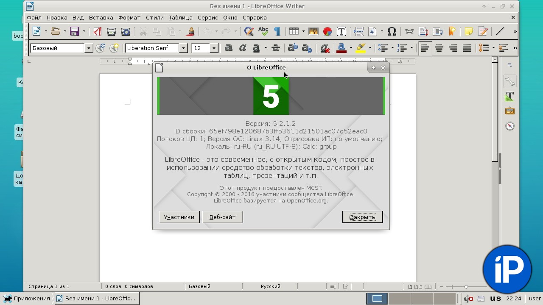543x305 pixels.
Task: Export document directly as PDF
Action: point(97,31)
